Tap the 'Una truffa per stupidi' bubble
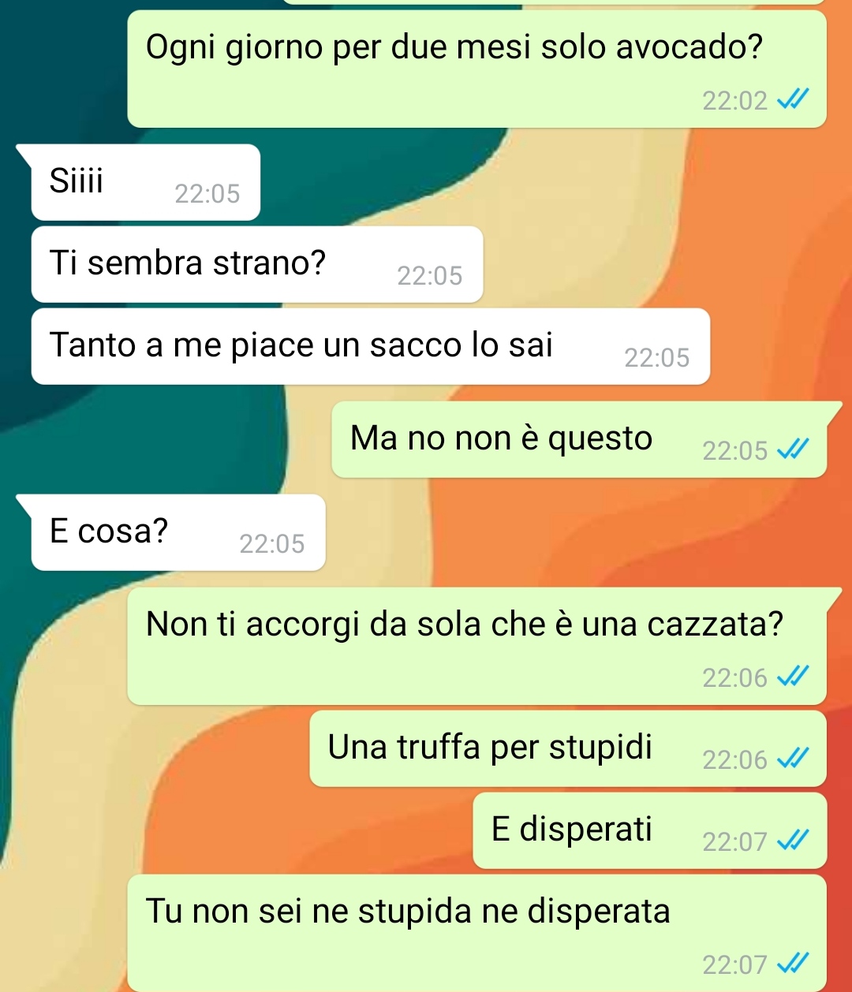The height and width of the screenshot is (992, 852). (x=568, y=748)
